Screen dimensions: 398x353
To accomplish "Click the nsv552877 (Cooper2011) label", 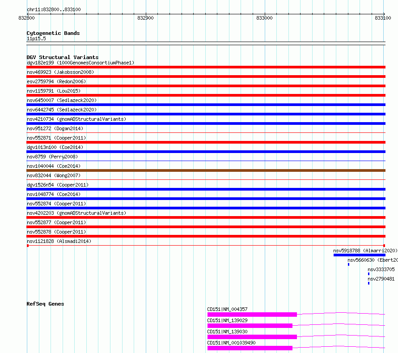I will [x=56, y=222].
